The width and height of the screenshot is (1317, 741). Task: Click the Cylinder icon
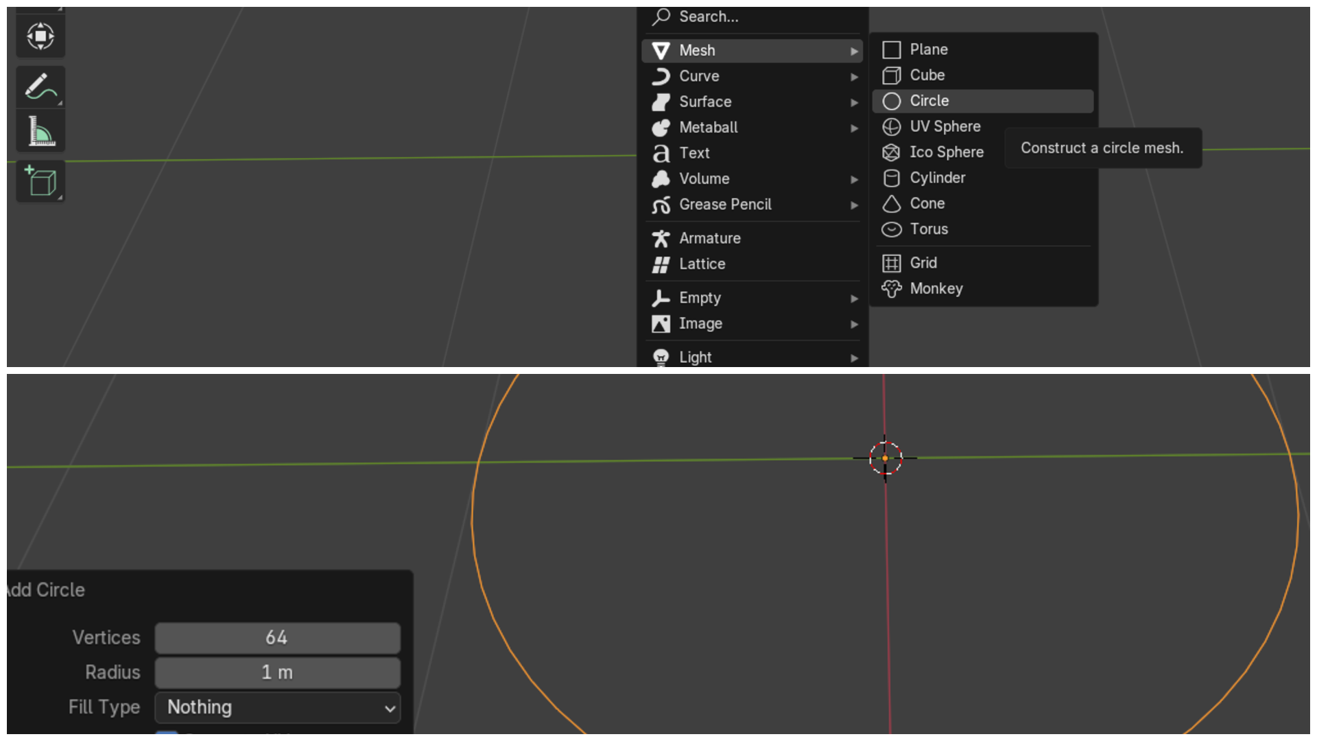coord(892,178)
